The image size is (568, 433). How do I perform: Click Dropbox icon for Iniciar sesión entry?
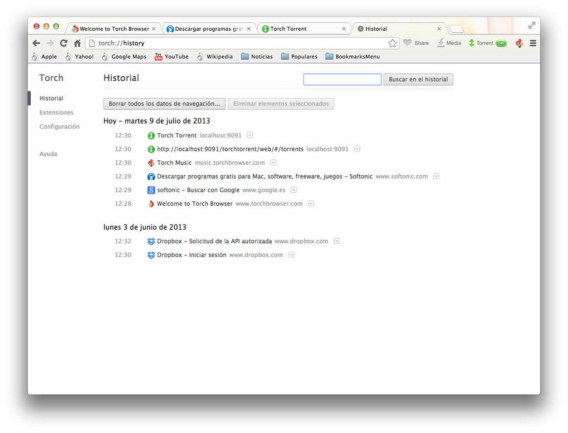click(x=151, y=255)
